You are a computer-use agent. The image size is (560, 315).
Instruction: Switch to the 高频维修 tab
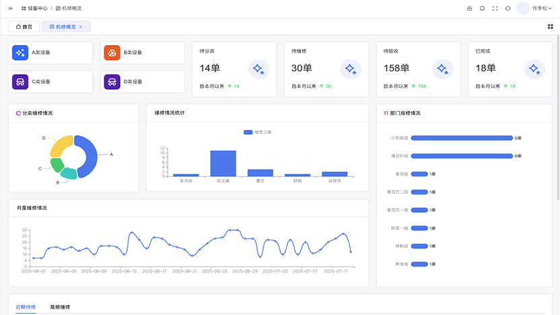60,307
